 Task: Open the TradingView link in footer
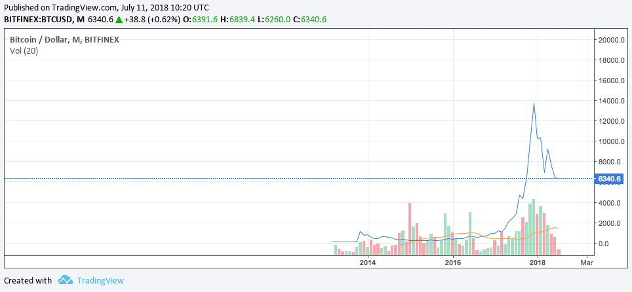(x=100, y=280)
